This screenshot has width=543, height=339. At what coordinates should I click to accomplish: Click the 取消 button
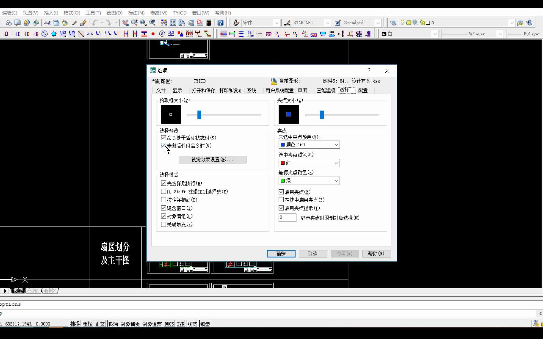[x=313, y=254]
